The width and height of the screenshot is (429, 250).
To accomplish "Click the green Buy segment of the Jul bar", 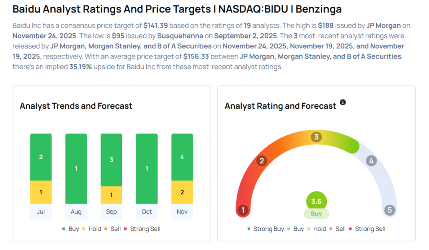I will (x=41, y=157).
